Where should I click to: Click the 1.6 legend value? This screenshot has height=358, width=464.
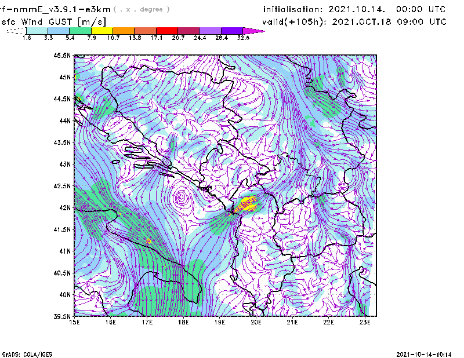click(27, 38)
